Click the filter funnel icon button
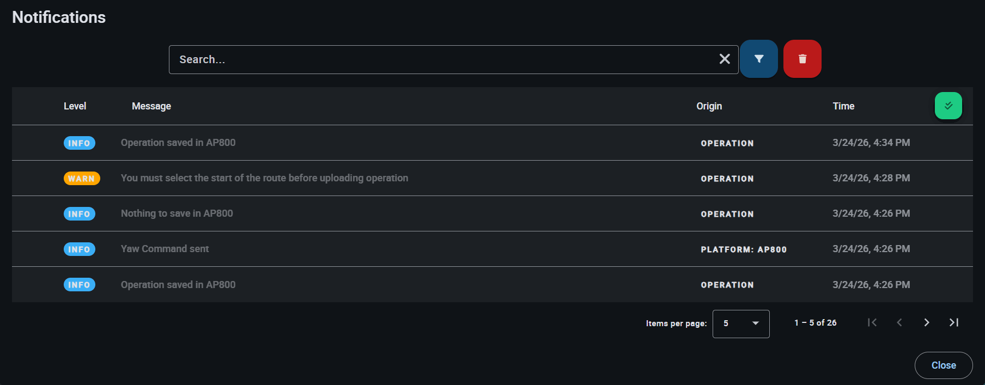 (x=758, y=59)
